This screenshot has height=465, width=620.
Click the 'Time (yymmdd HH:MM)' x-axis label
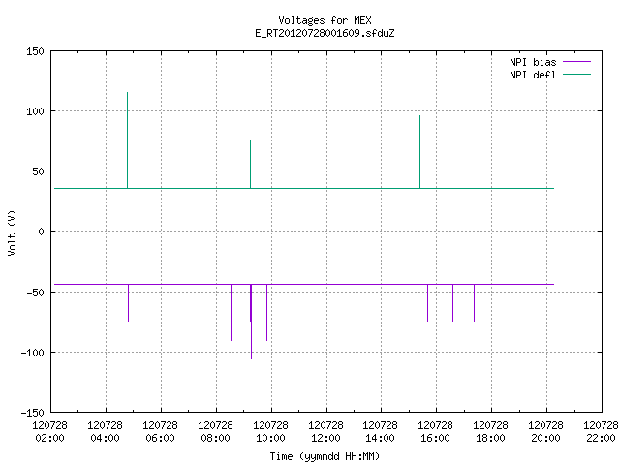325,456
